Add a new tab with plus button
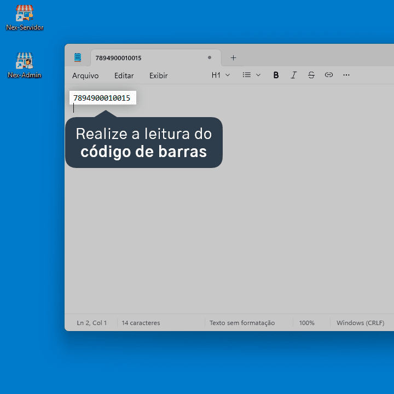394x394 pixels. 233,58
